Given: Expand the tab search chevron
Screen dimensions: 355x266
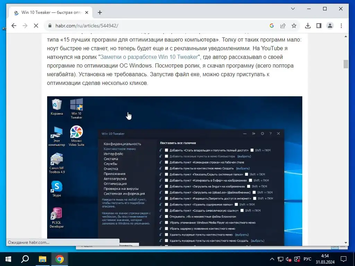Looking at the screenshot, I should click(293, 9).
